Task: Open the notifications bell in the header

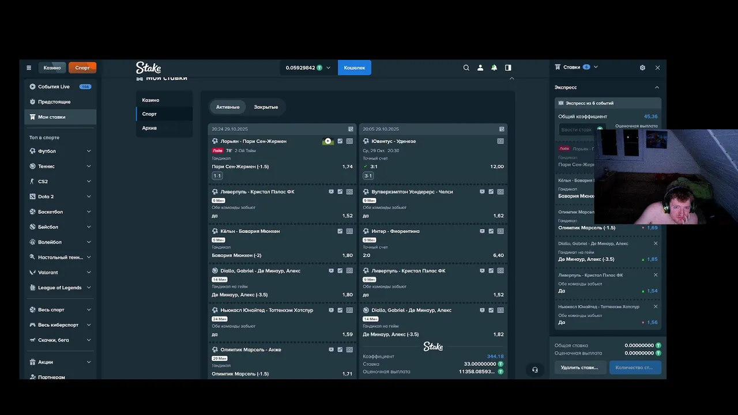Action: (494, 67)
